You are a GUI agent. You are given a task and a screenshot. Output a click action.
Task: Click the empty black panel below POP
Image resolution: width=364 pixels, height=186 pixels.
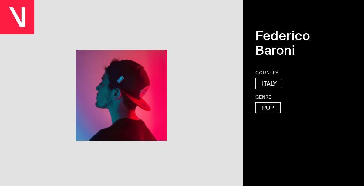tap(303, 148)
